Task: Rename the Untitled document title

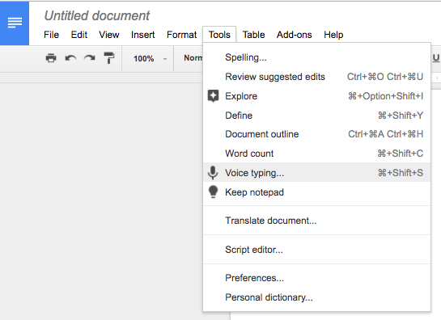Action: click(97, 15)
